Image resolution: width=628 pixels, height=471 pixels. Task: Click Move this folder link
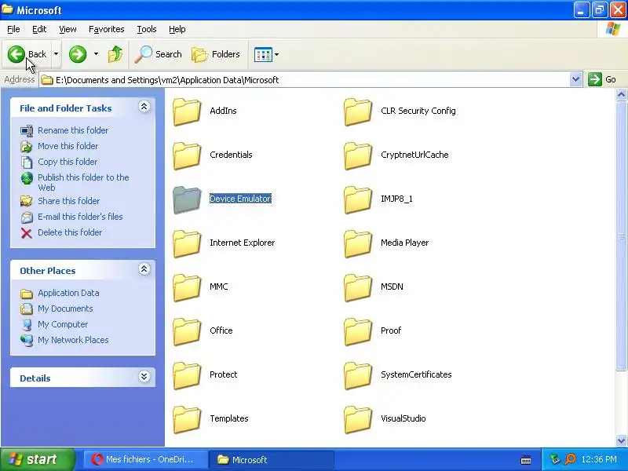(68, 146)
